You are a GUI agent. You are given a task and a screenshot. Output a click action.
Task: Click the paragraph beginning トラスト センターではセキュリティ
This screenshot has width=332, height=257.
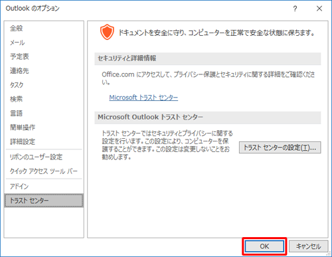(167, 145)
